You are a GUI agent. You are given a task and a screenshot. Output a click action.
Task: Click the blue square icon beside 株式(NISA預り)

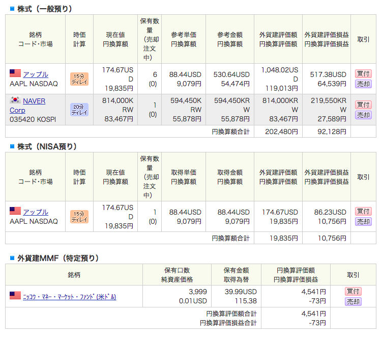coord(12,146)
